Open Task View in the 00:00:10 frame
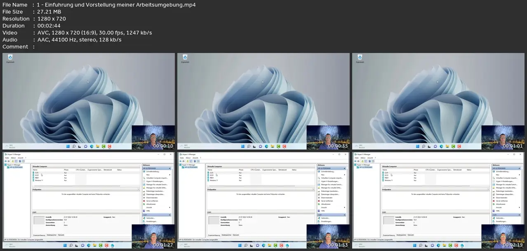 [80, 146]
